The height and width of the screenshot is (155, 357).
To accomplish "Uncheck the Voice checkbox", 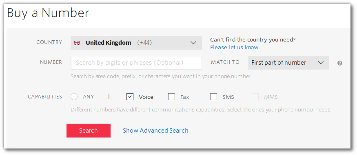I will tap(130, 97).
